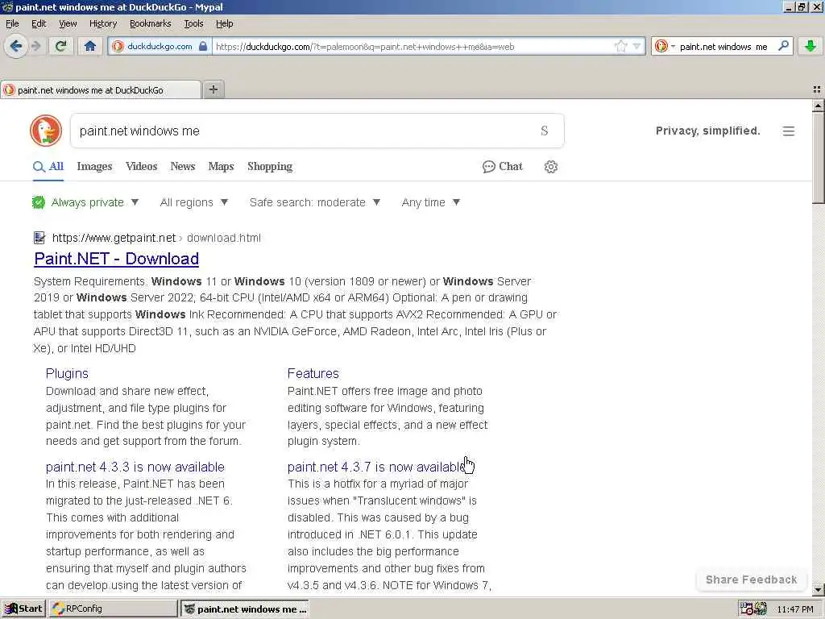
Task: Switch to Images results
Action: [x=94, y=166]
